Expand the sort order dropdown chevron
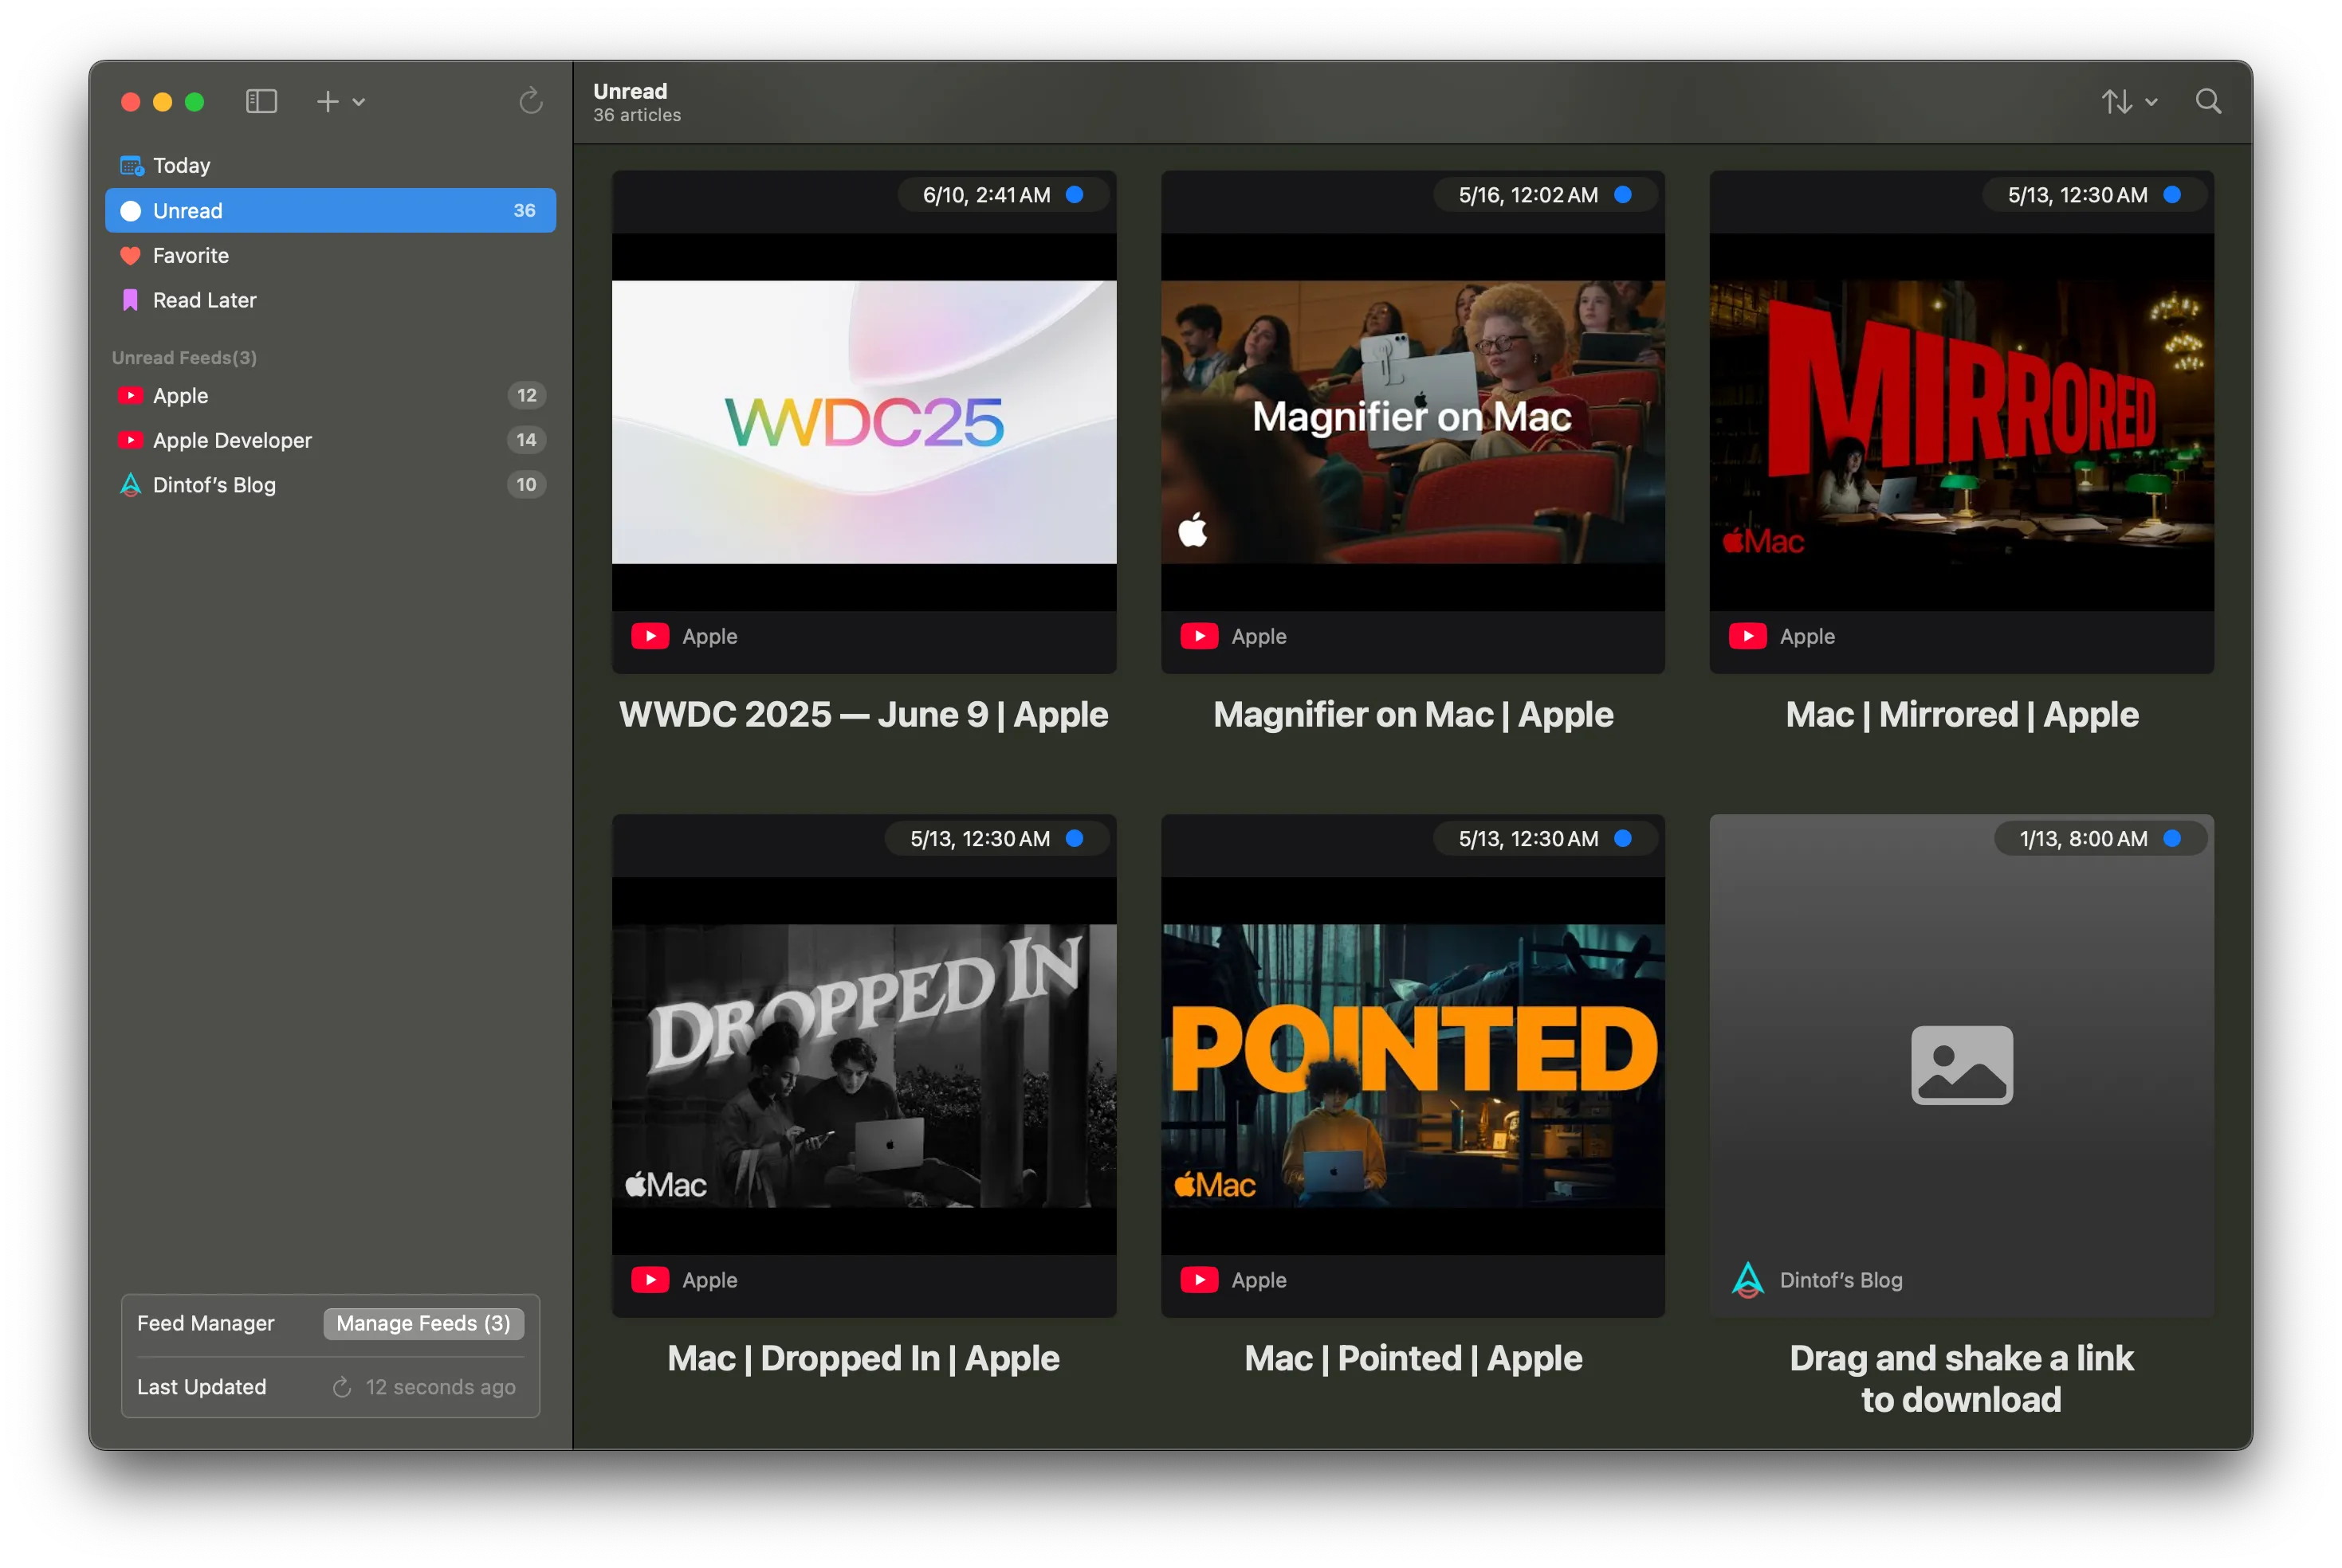The width and height of the screenshot is (2342, 1568). 2151,102
